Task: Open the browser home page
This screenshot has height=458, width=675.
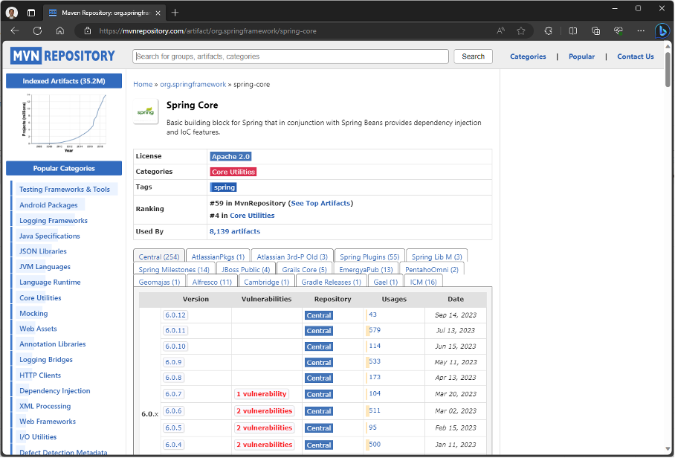Action: (x=60, y=30)
